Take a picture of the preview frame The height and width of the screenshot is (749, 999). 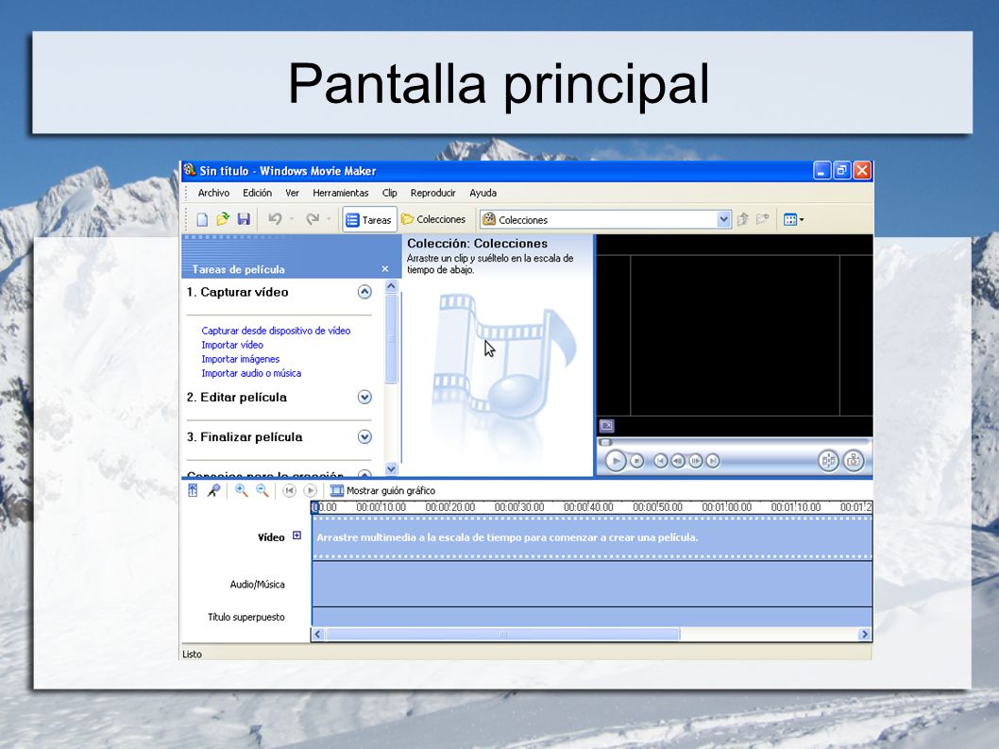click(x=854, y=460)
